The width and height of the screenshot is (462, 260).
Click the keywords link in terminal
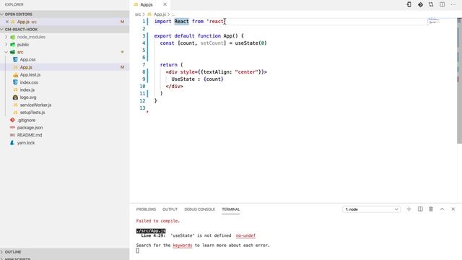point(183,246)
